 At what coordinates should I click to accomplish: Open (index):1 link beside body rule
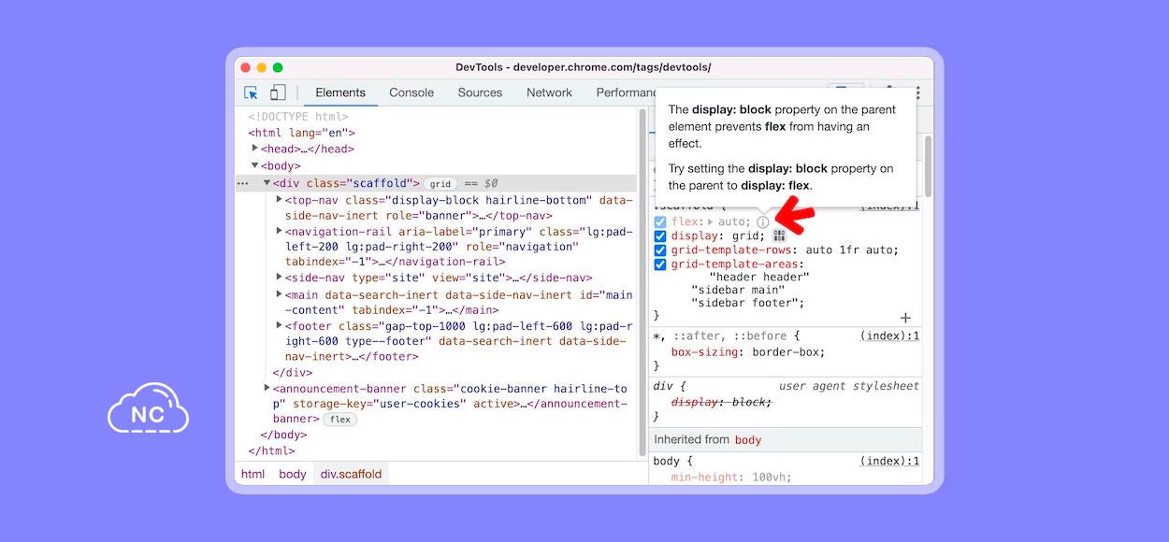[889, 462]
